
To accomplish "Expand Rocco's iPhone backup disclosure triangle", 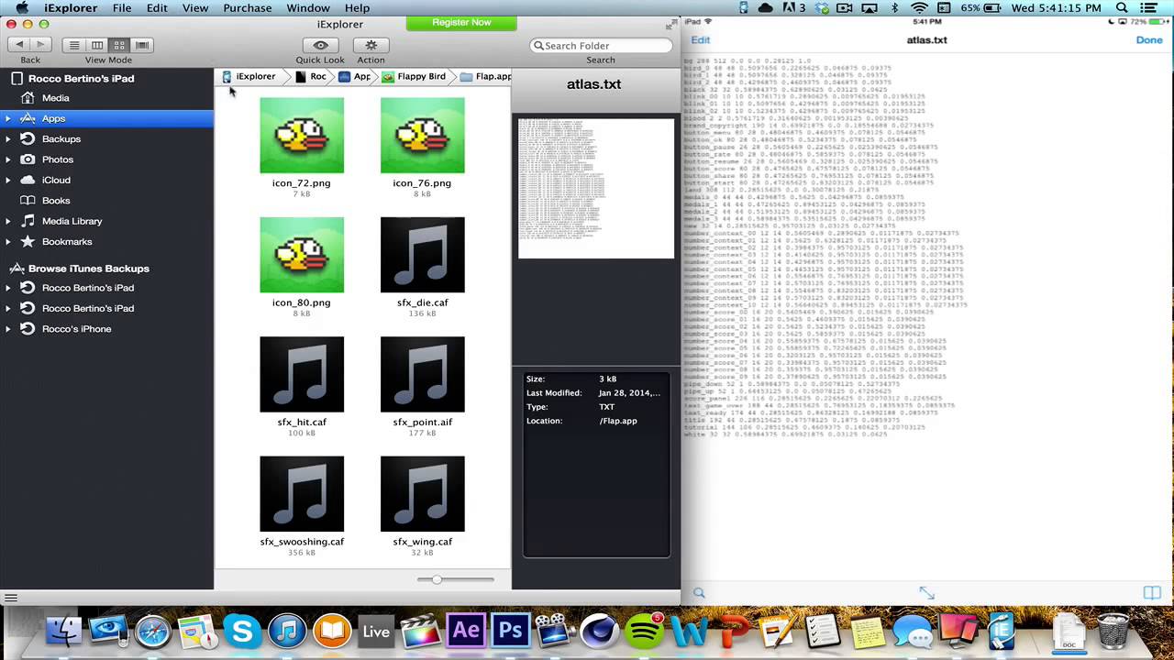I will [8, 329].
